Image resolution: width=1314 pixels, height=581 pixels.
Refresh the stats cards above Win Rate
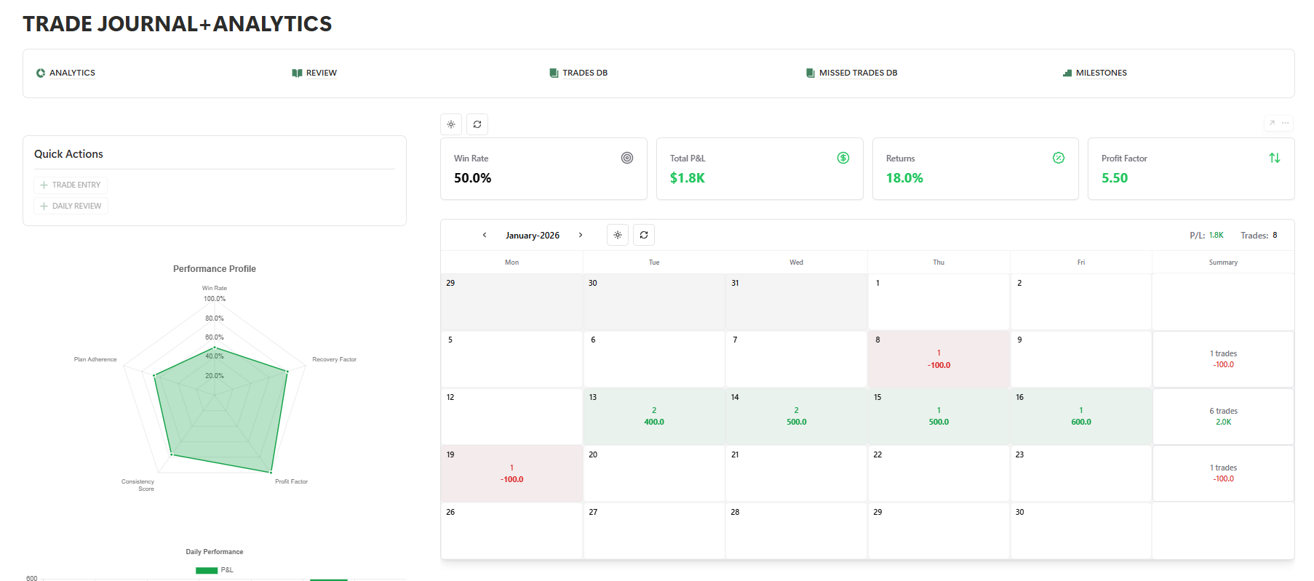477,124
